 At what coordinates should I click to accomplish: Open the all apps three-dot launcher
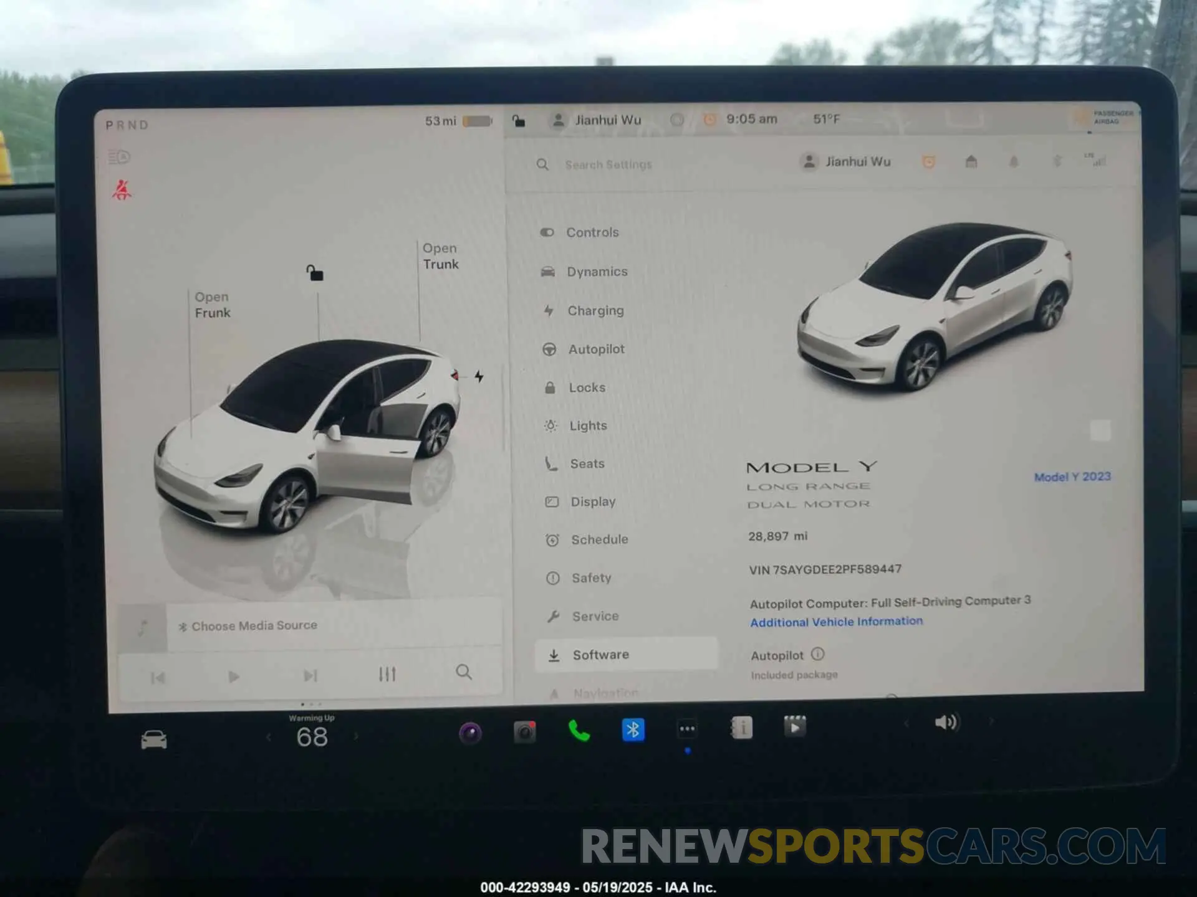tap(687, 728)
